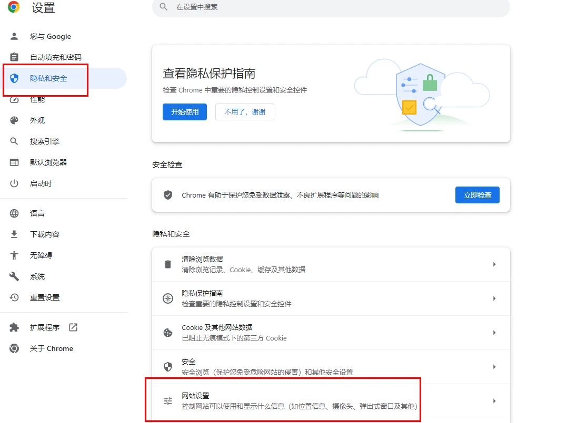Click the 不用了，谢谢 button
This screenshot has height=423, width=567.
pyautogui.click(x=245, y=112)
